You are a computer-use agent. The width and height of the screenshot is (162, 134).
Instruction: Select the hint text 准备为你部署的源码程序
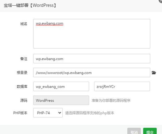111,100
